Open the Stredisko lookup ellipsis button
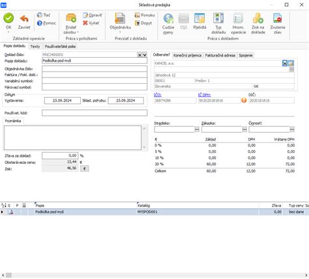The width and height of the screenshot is (309, 279). point(197,129)
